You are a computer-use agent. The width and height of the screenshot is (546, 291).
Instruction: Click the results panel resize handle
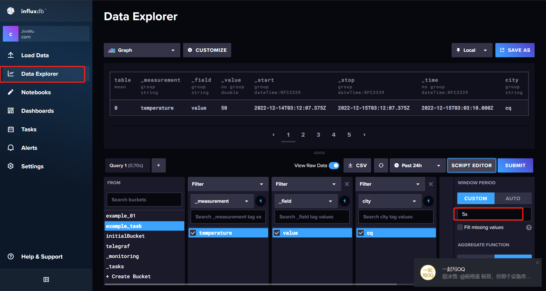pyautogui.click(x=319, y=153)
